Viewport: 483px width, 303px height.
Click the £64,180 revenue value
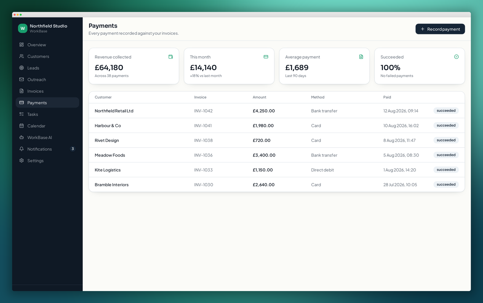pos(109,67)
